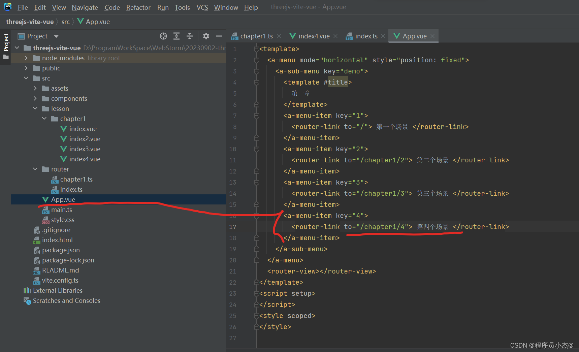Open Project panel settings gear
Viewport: 579px width, 352px height.
tap(206, 36)
